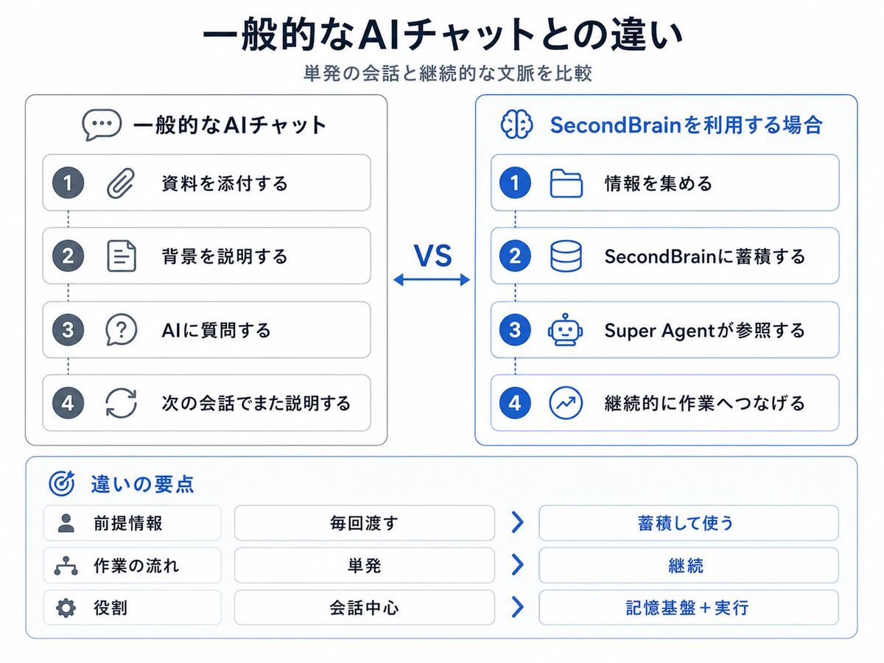Click the VS double-headed arrow
Image resolution: width=884 pixels, height=663 pixels.
pos(432,279)
